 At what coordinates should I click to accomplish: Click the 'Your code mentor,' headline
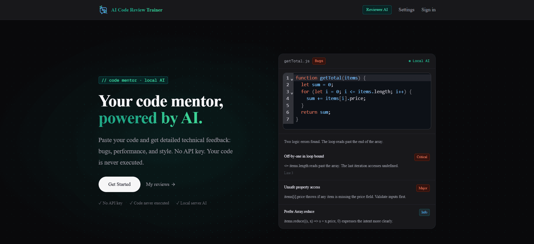click(x=161, y=101)
